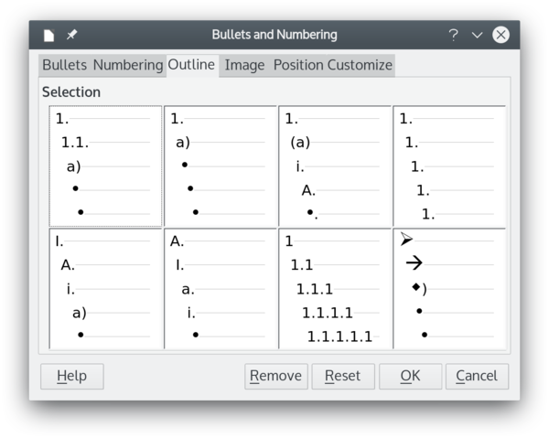Pick the 1., (a), i., A. outline style

[x=335, y=166]
